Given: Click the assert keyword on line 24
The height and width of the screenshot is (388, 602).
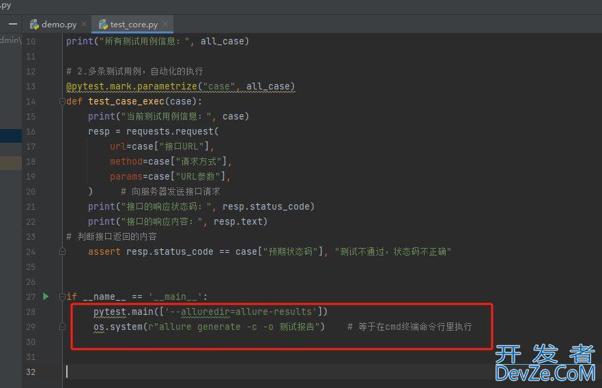Looking at the screenshot, I should point(104,251).
